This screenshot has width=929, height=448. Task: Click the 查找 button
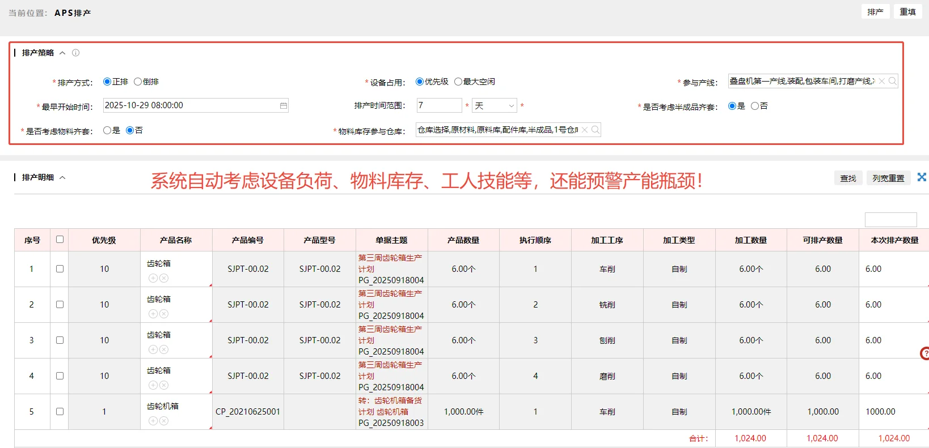848,178
